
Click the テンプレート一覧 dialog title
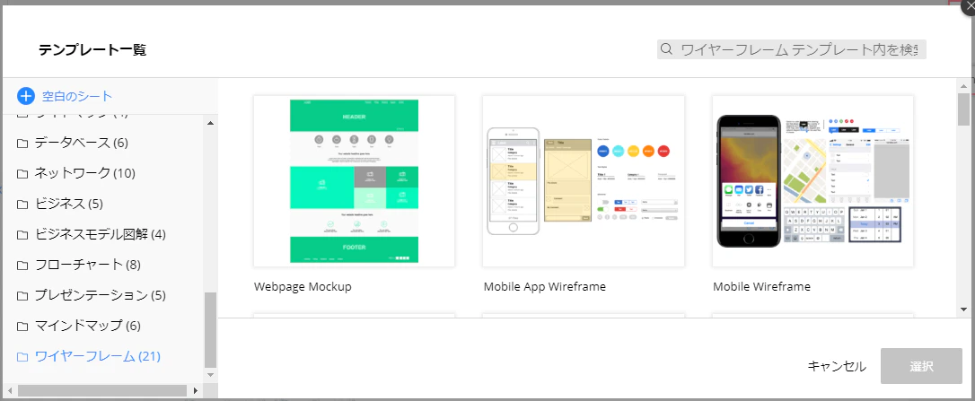click(92, 49)
